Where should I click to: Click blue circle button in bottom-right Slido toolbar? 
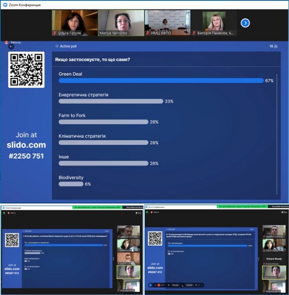click(x=150, y=285)
